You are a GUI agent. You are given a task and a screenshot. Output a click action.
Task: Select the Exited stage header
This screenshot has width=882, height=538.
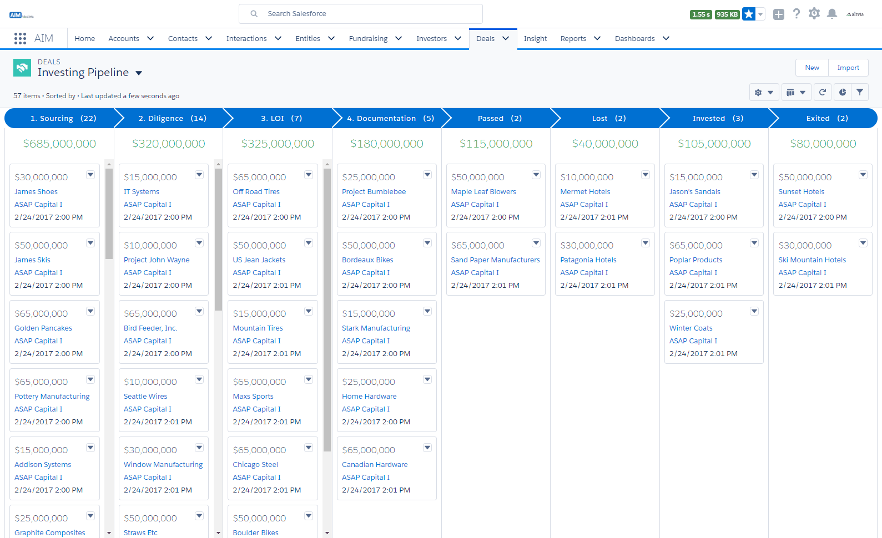(827, 118)
